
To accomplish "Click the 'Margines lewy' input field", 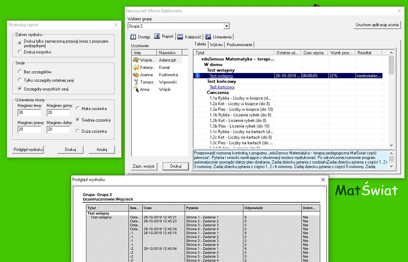I will 29,113.
